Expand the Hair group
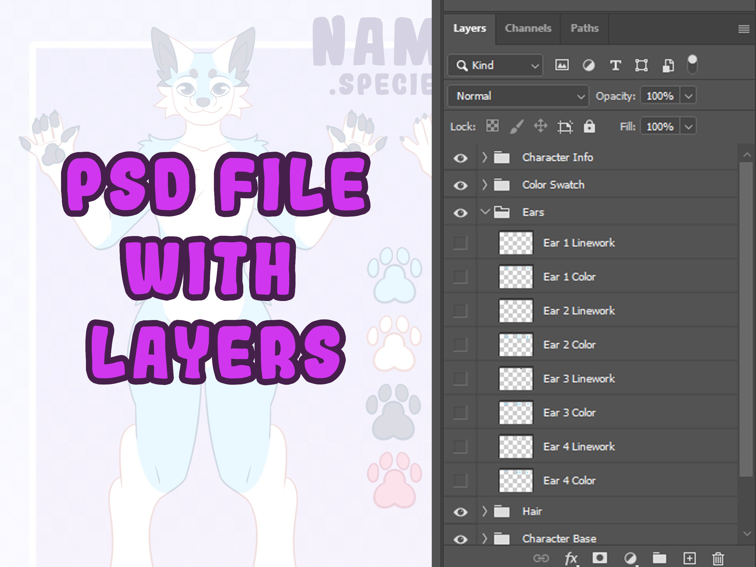The width and height of the screenshot is (756, 567). tap(484, 511)
